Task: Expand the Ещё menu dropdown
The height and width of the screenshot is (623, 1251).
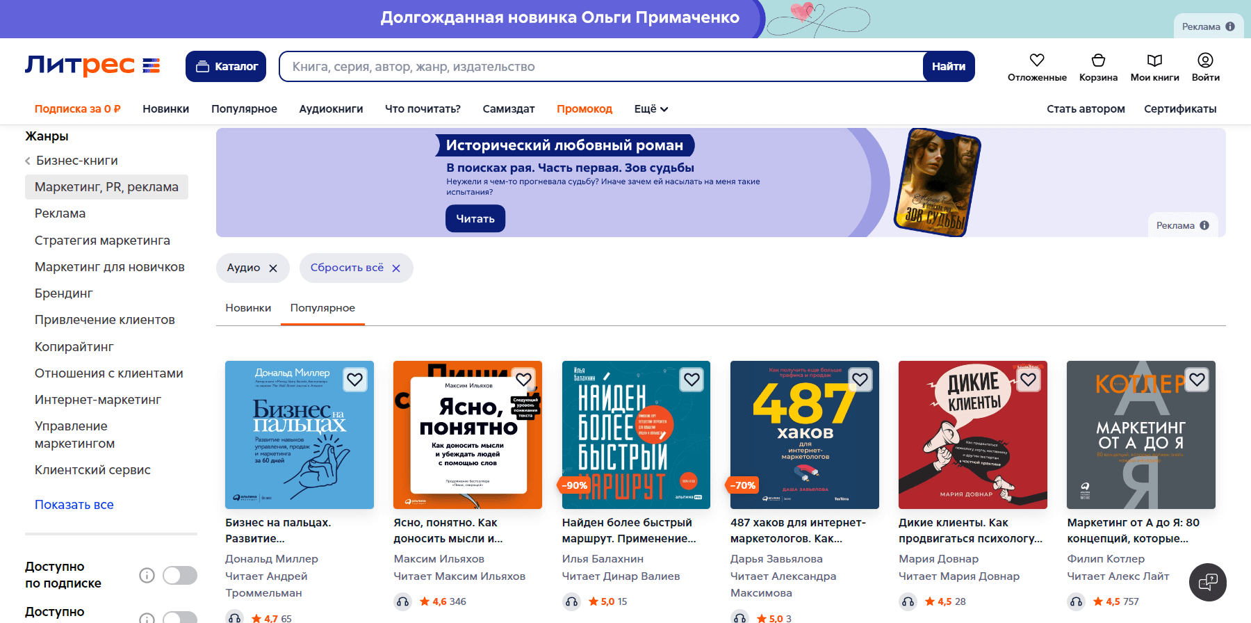Action: click(x=651, y=109)
